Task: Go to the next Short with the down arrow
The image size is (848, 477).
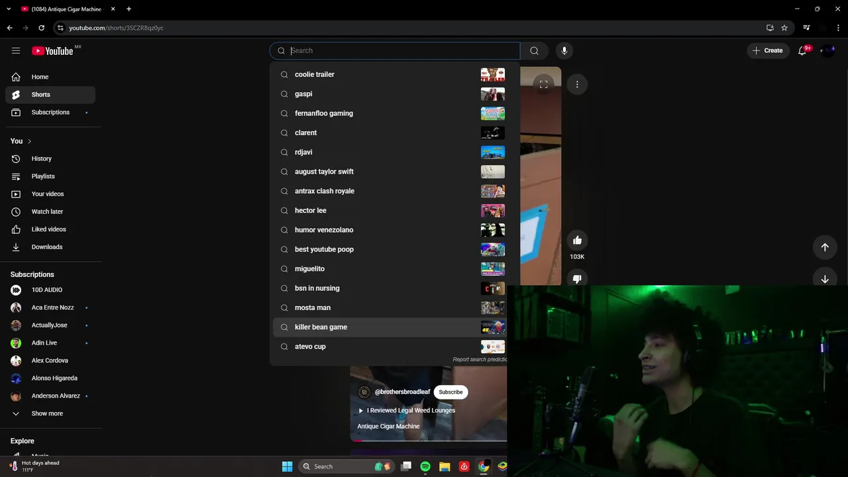Action: coord(825,279)
